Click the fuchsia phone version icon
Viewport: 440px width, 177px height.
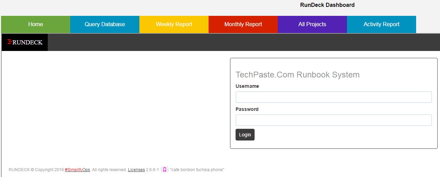pyautogui.click(x=165, y=169)
